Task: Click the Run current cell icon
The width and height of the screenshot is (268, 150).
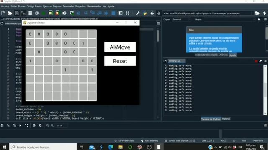Action: [x=51, y=13]
